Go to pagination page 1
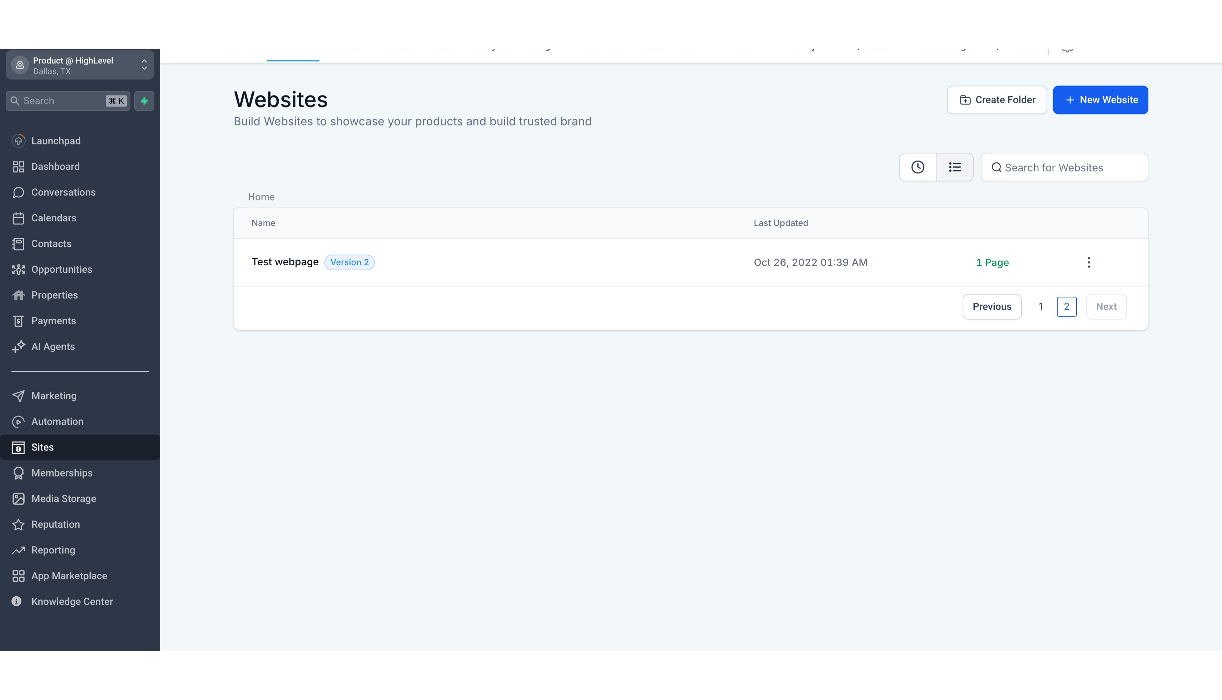 1040,307
